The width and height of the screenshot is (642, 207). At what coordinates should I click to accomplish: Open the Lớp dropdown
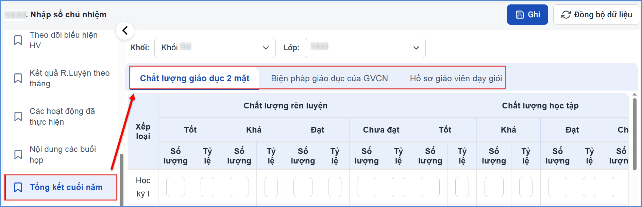[365, 48]
